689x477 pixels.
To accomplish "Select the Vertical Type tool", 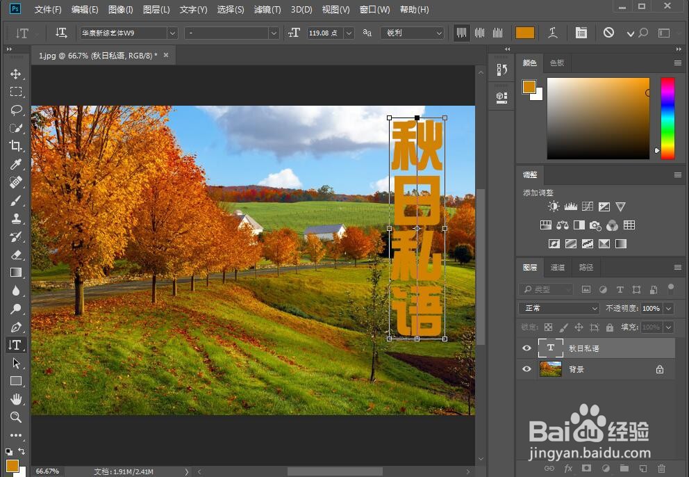I will pyautogui.click(x=16, y=345).
